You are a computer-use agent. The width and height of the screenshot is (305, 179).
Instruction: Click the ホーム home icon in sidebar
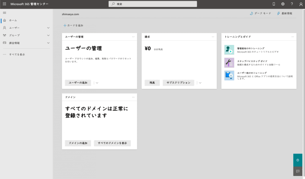coord(5,20)
